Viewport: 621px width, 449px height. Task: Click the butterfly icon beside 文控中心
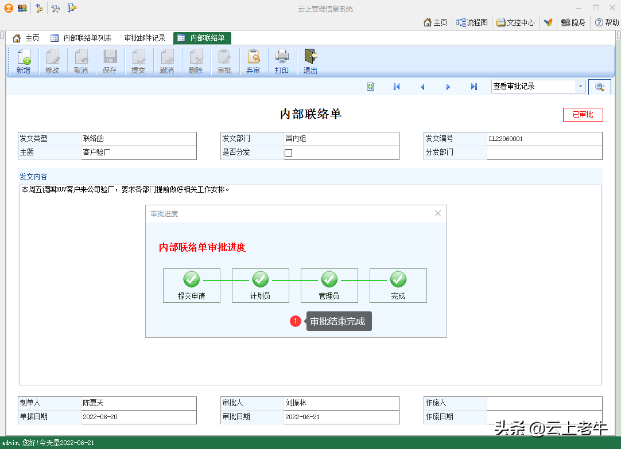pyautogui.click(x=548, y=22)
